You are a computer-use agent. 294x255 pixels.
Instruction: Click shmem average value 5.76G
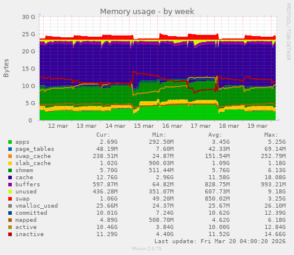tap(221, 170)
